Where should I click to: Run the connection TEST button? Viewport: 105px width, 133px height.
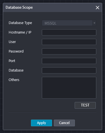point(85,105)
